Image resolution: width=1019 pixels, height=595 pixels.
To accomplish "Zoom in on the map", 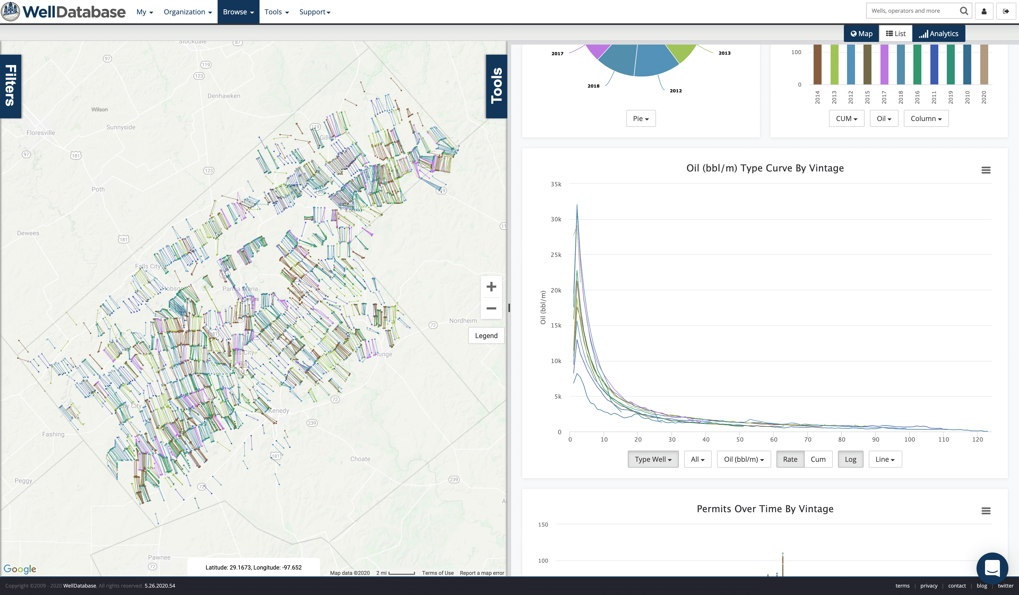I will point(491,287).
